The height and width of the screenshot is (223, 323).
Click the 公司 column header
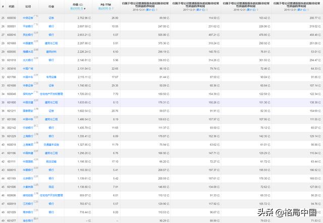[28, 7]
